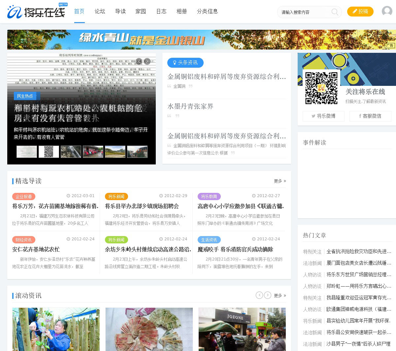The image size is (396, 351).
Task: Click the 将乐微博 button
Action: (x=323, y=116)
